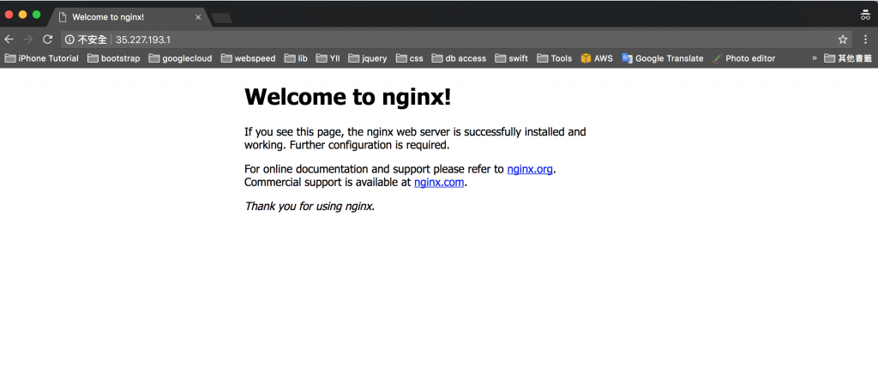
Task: Open the jquery bookmark folder
Action: tap(367, 58)
